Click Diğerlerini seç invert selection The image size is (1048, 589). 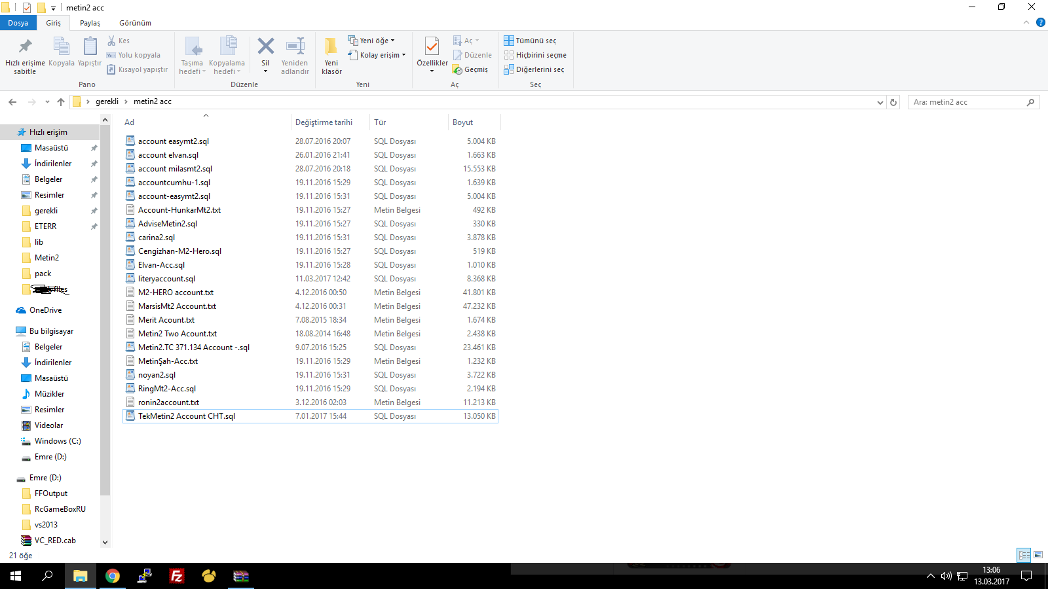pyautogui.click(x=534, y=69)
